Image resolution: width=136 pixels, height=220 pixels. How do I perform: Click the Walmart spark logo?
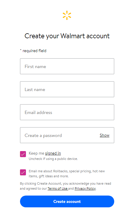tap(67, 15)
